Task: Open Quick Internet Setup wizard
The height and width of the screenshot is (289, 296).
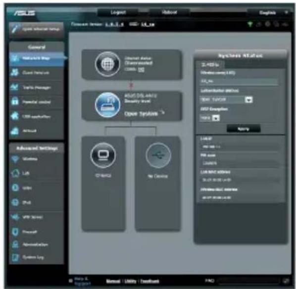Action: coord(36,30)
